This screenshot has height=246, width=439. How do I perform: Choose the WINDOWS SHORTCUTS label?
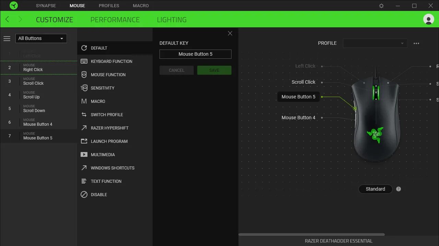[112, 168]
